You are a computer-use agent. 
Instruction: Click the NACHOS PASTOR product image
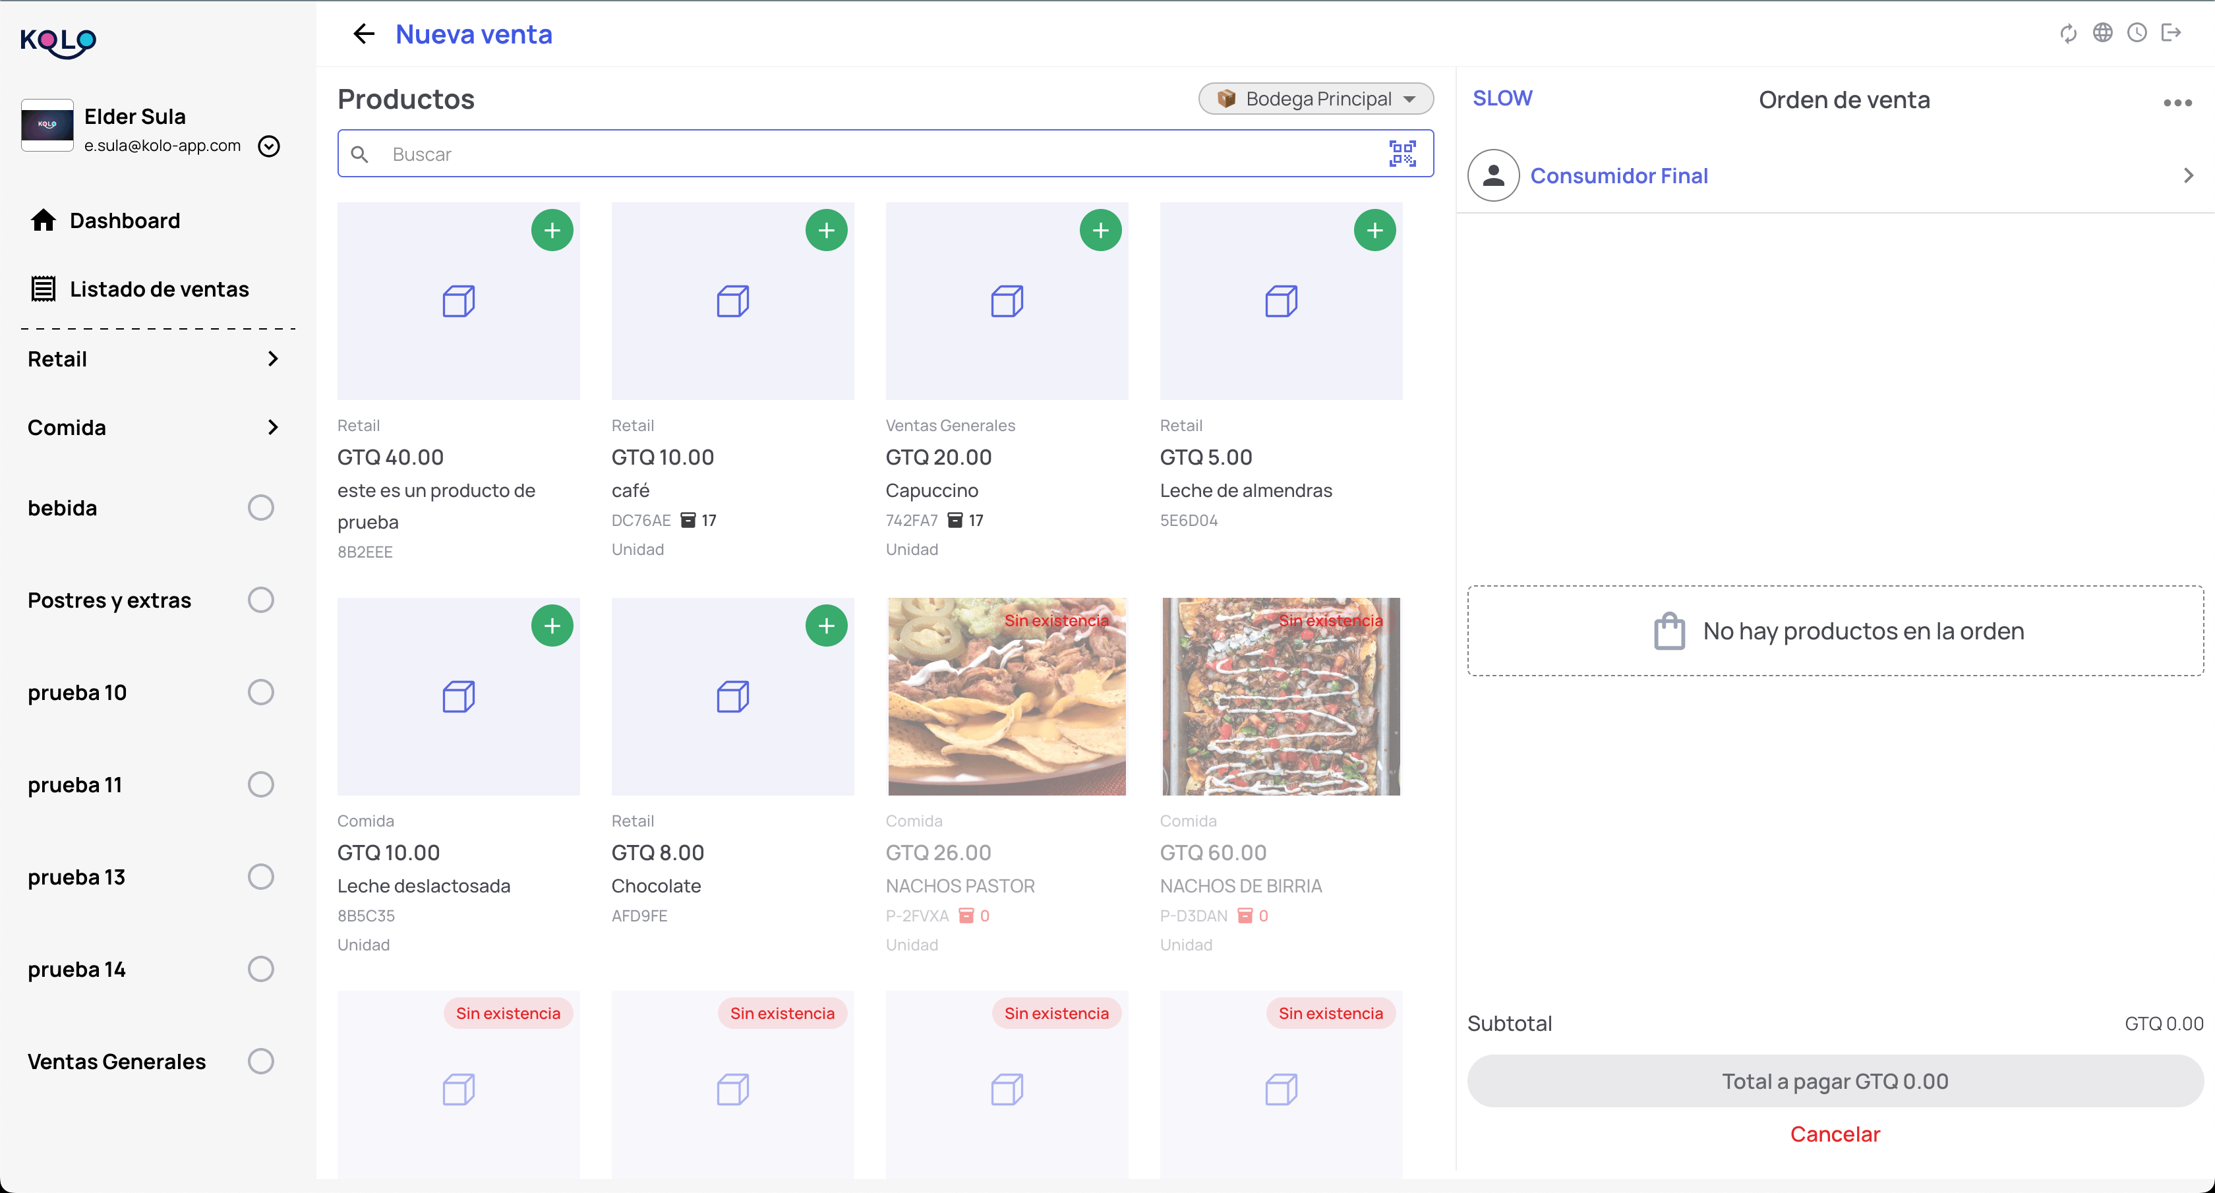coord(1007,697)
